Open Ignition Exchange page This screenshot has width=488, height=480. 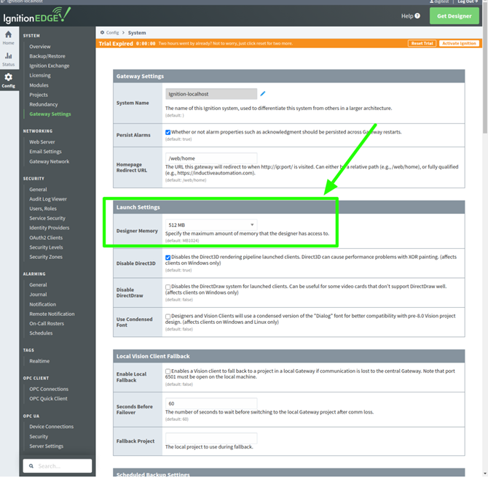coord(50,66)
